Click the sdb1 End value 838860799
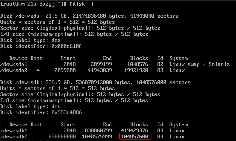Image resolution: width=236 pixels, height=141 pixels. (x=98, y=130)
